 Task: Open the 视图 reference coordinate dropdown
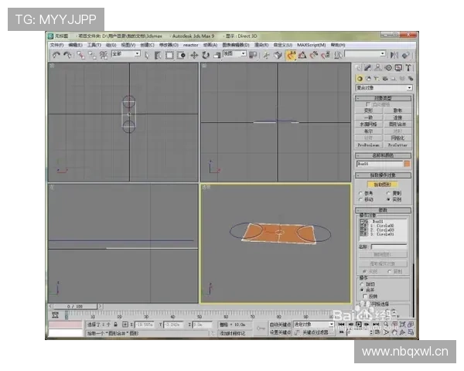point(244,53)
